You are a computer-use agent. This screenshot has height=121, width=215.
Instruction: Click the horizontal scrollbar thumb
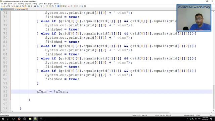tap(86, 113)
